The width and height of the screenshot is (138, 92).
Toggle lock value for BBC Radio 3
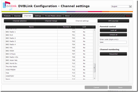pos(84,41)
